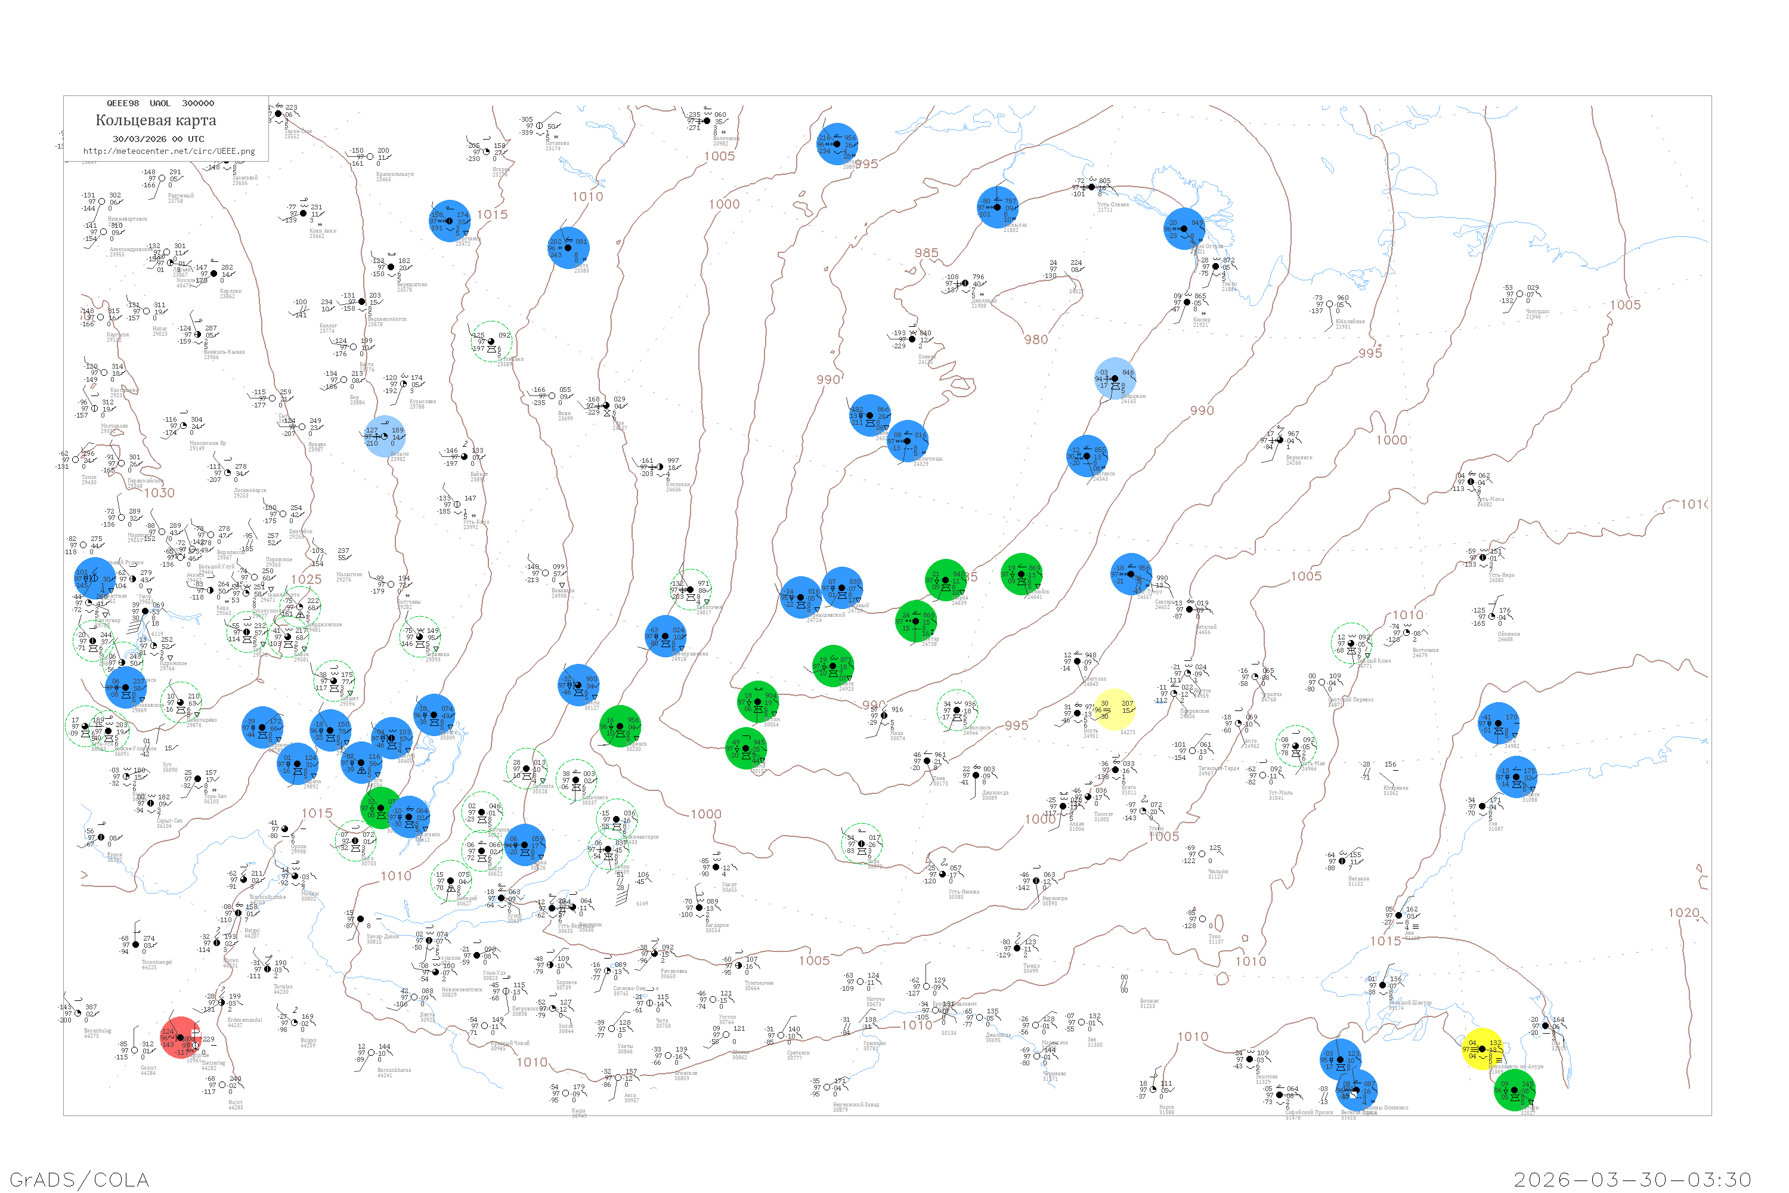Screen dimensions: 1789x1193
Task: Select the blue Жиганск station marker
Action: tap(1087, 456)
